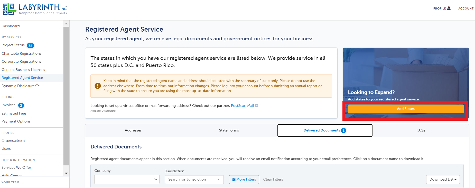Select Registered Agent Service in sidebar
The image size is (475, 188).
tap(22, 78)
